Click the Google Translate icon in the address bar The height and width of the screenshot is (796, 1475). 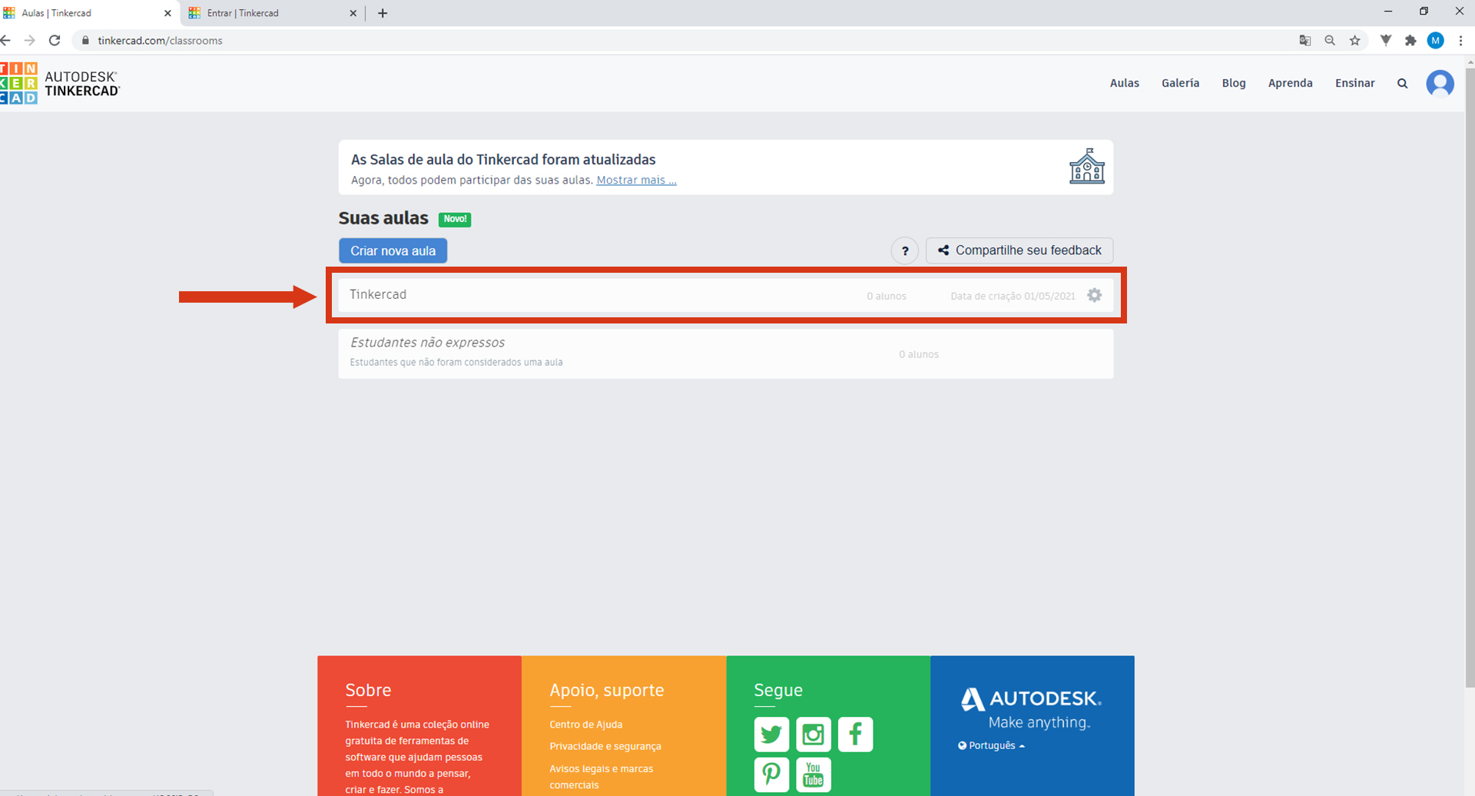point(1304,41)
